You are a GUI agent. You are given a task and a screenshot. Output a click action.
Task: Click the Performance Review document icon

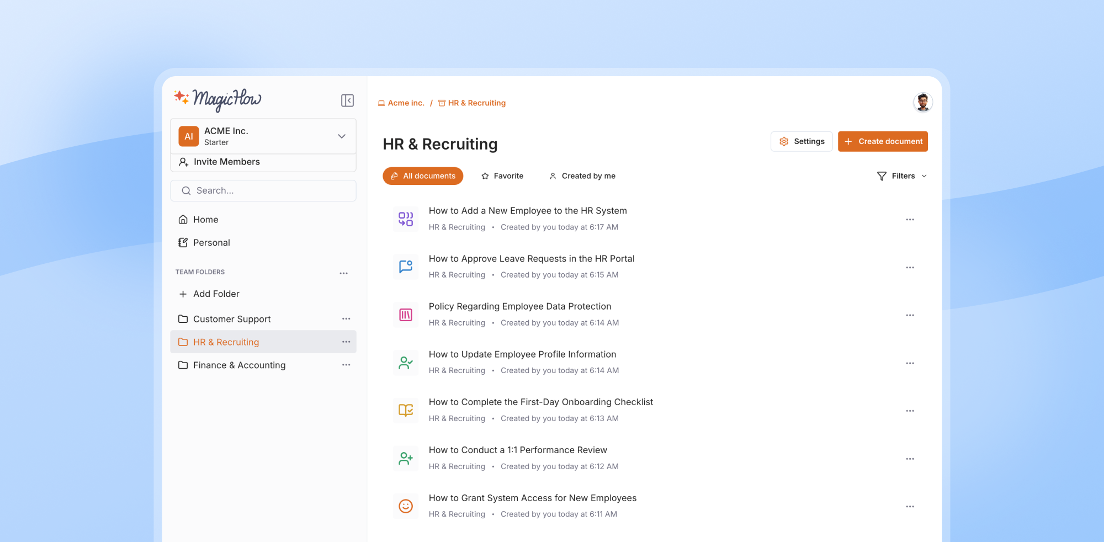406,459
